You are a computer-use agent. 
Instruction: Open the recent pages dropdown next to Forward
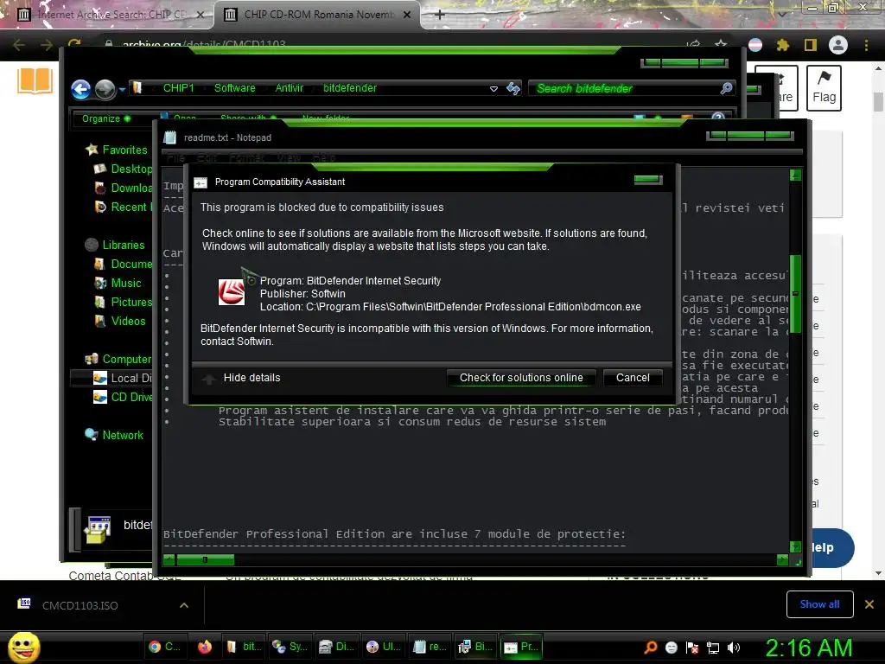pos(122,89)
